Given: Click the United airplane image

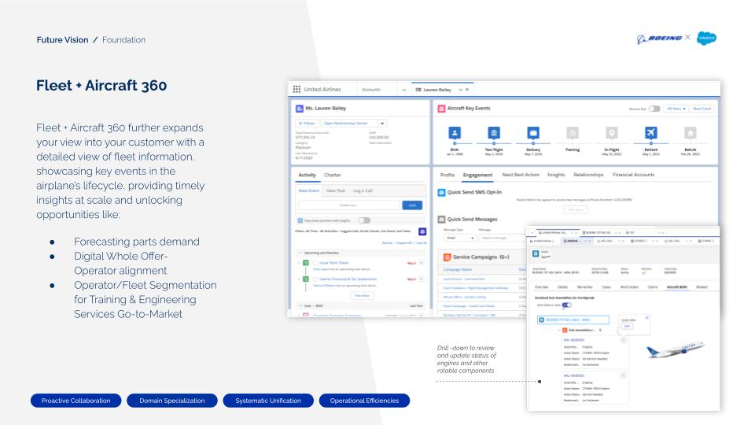Looking at the screenshot, I should pyautogui.click(x=675, y=349).
